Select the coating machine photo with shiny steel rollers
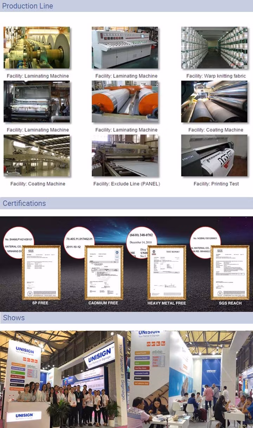 (214, 102)
